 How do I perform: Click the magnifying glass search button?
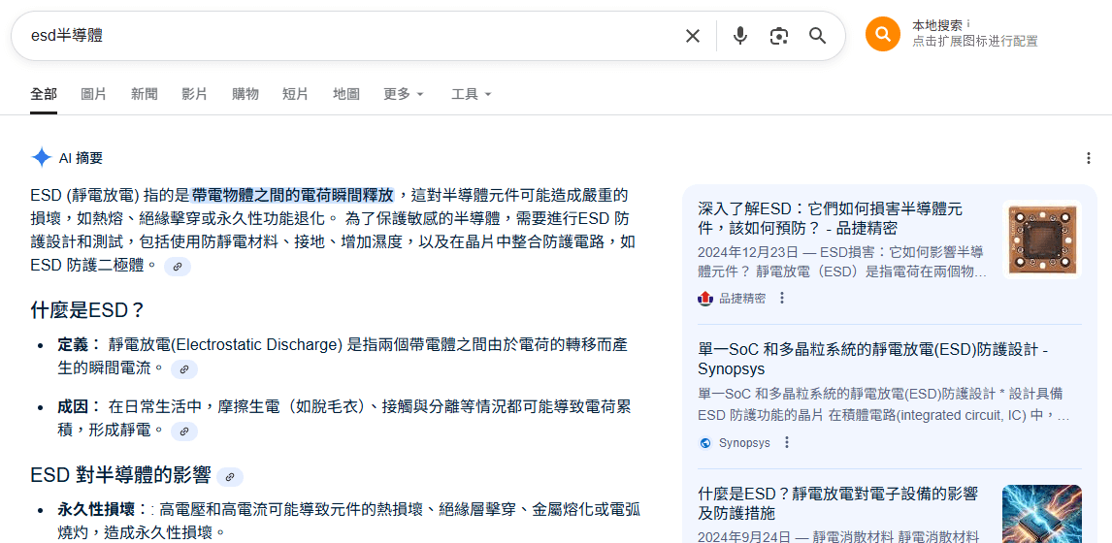point(818,36)
